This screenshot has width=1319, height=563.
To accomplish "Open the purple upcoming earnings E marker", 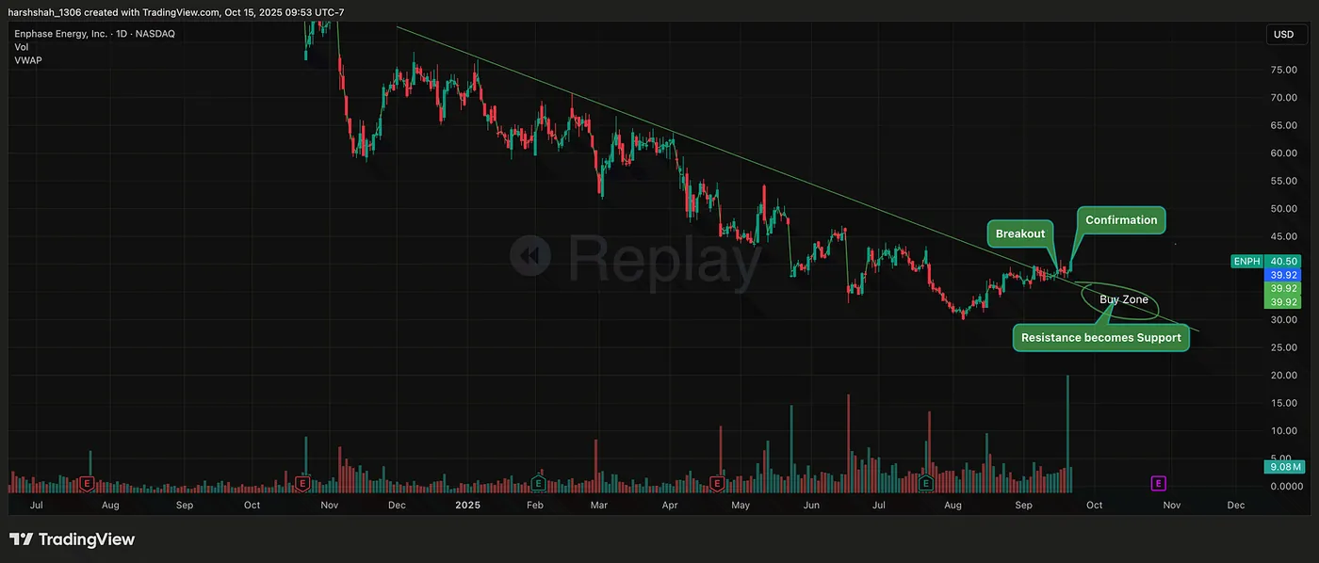I will tap(1158, 483).
